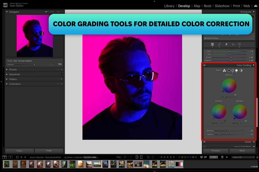Add a new collection with plus icon
This screenshot has width=259, height=172.
tap(62, 84)
